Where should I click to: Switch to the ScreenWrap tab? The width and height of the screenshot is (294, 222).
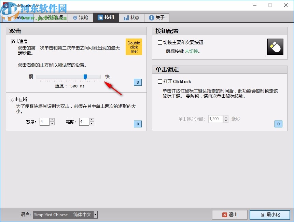pos(18,18)
